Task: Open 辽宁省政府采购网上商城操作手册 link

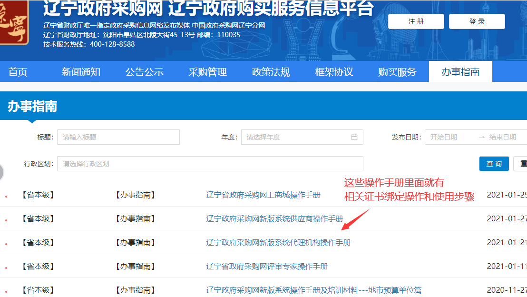Action: tap(263, 195)
